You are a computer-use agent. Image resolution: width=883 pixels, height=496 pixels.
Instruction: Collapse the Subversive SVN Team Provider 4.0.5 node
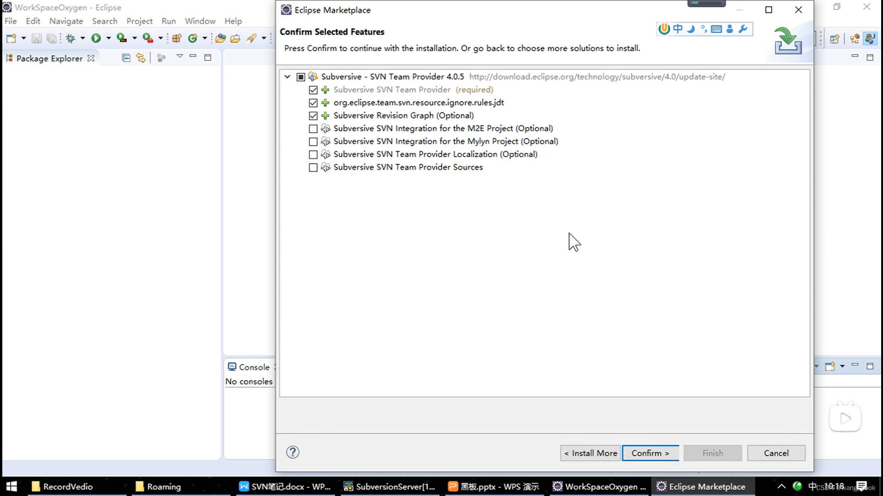pyautogui.click(x=287, y=77)
